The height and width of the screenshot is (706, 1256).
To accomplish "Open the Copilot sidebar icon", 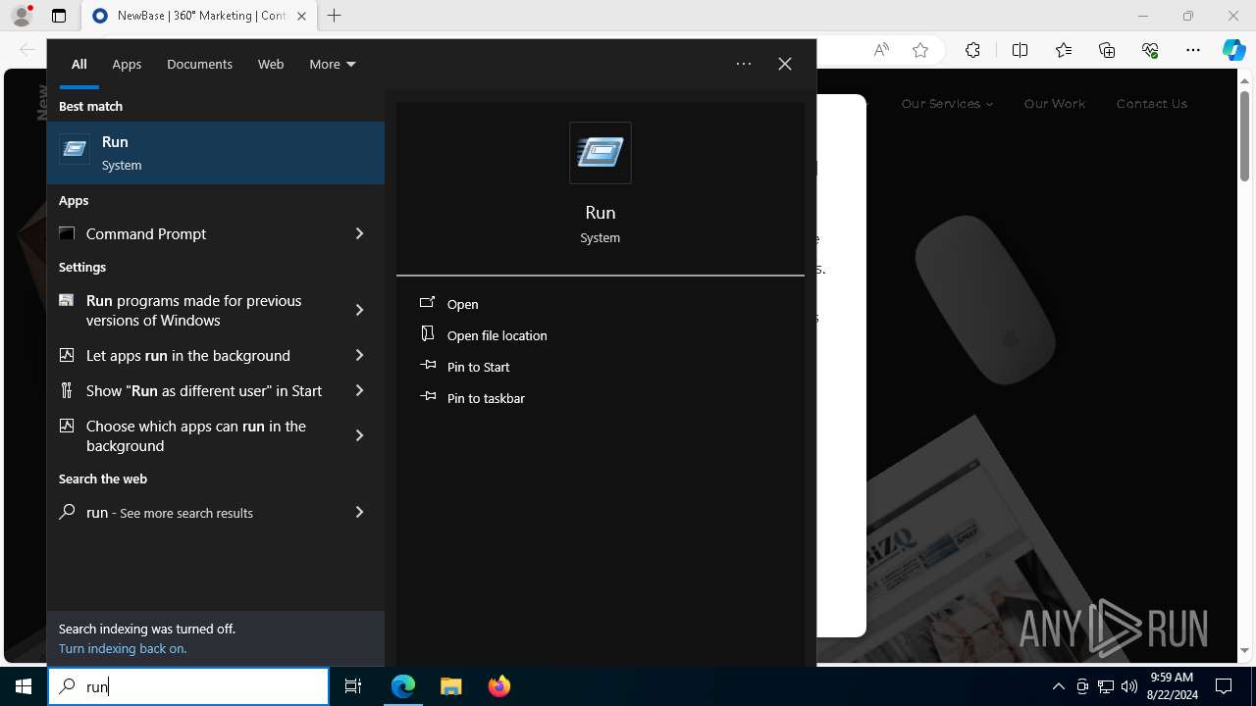I will 1234,50.
